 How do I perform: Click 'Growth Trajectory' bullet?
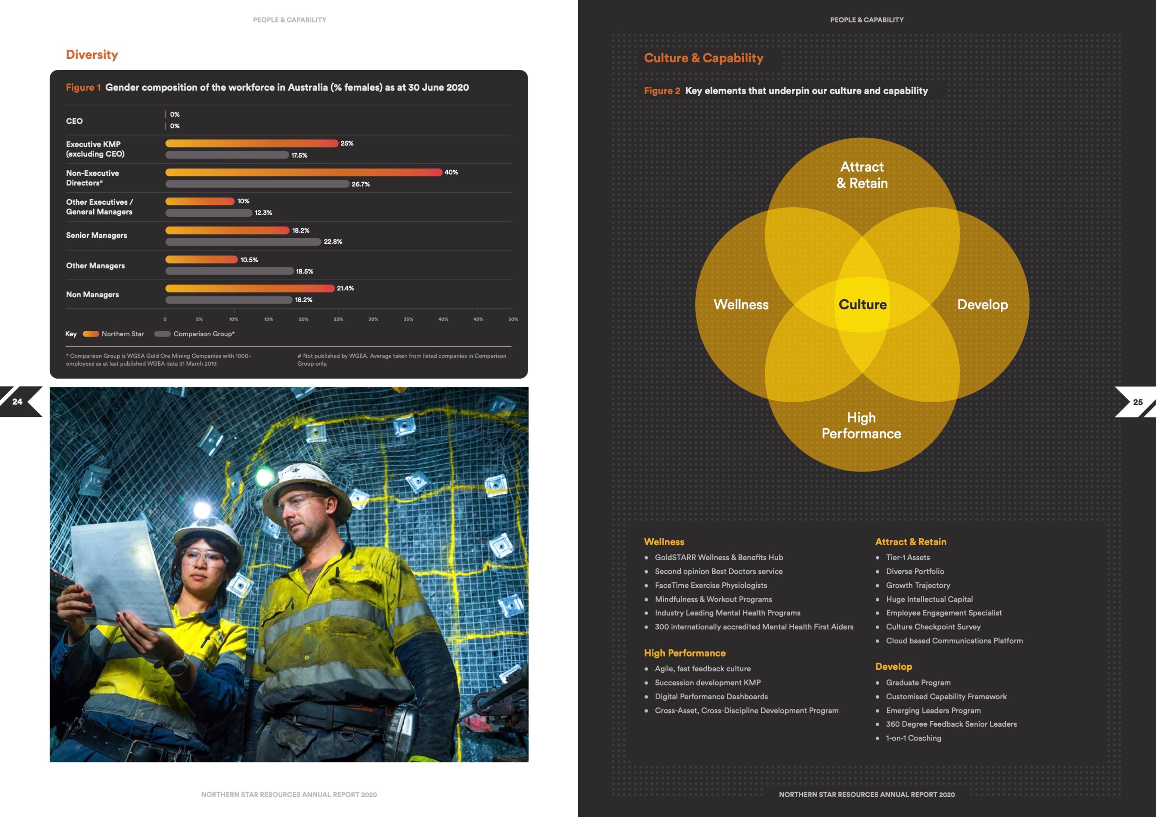point(918,585)
